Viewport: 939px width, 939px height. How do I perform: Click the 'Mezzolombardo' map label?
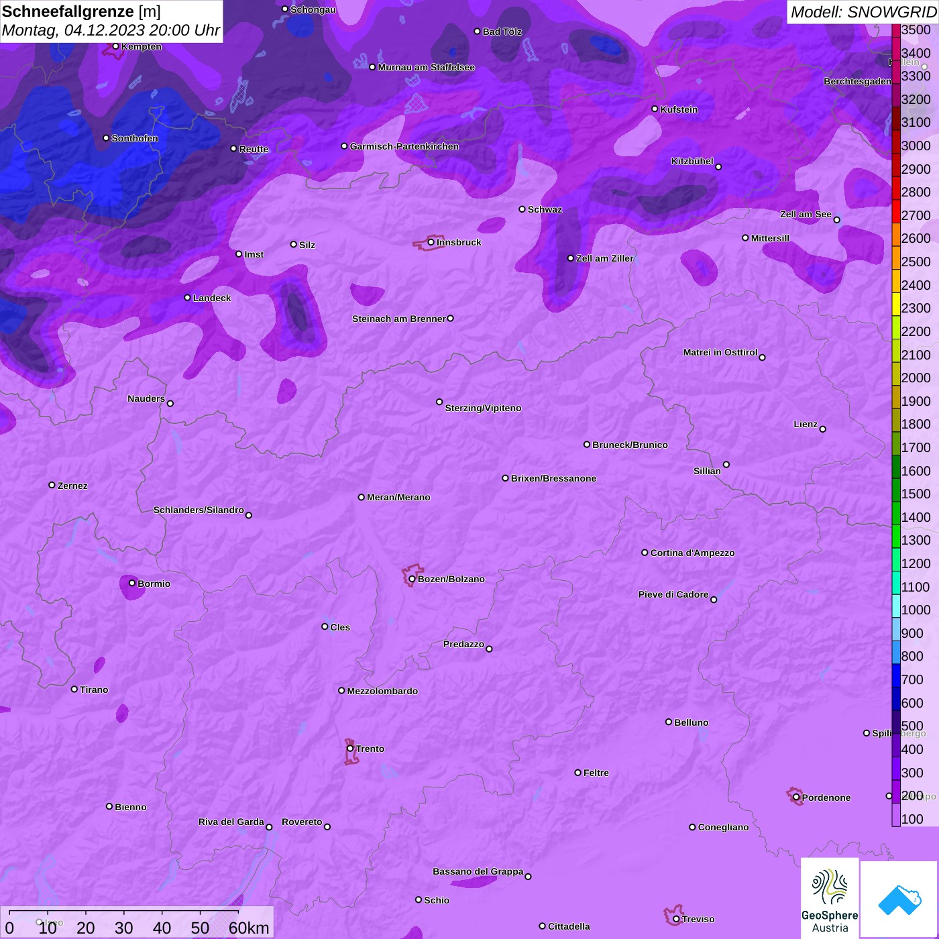[x=382, y=691]
